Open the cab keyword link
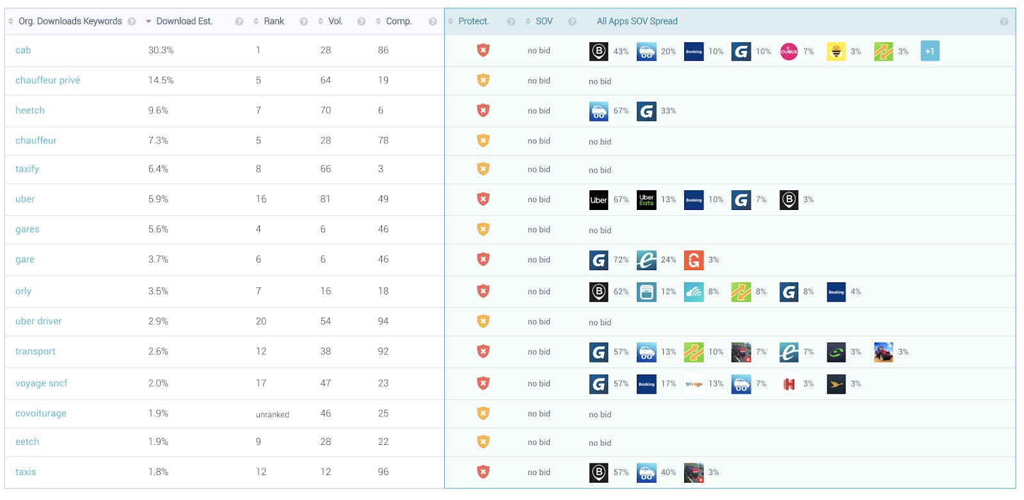 (23, 50)
